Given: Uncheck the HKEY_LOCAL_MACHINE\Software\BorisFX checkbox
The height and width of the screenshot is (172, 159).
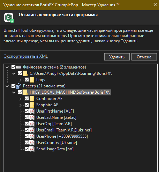Looking at the screenshot, I should [x=20, y=92].
